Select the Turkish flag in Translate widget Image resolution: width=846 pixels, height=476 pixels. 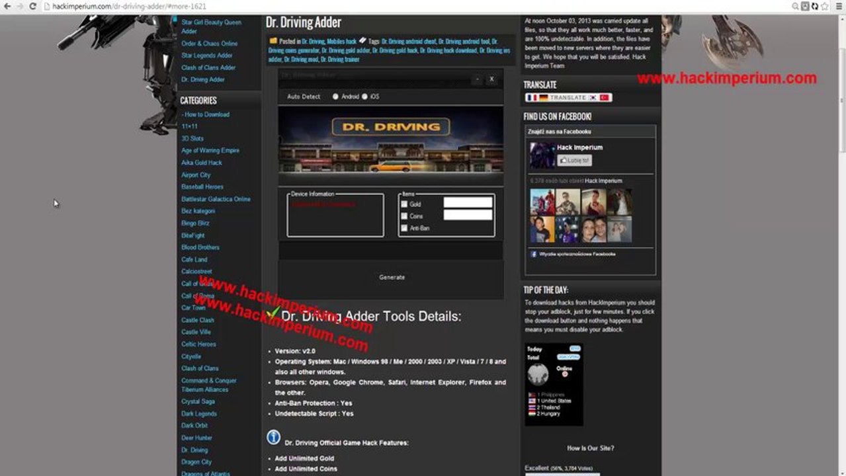tap(605, 97)
